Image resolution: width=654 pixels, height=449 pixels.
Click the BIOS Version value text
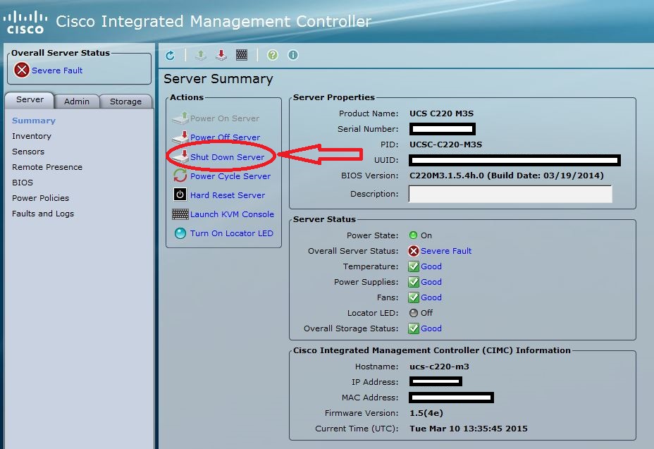coord(507,176)
